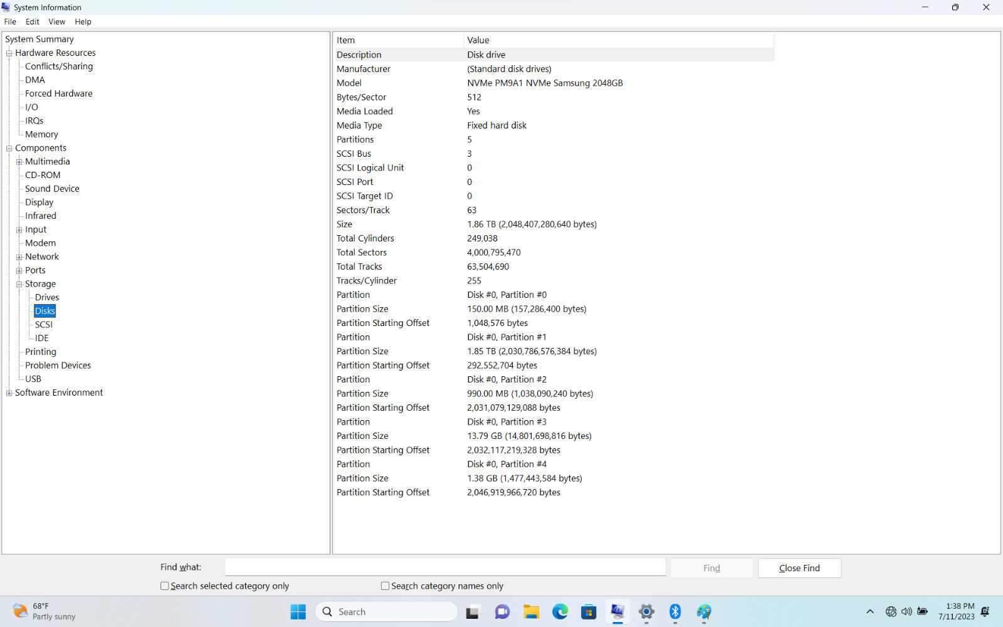Image resolution: width=1003 pixels, height=627 pixels.
Task: Click the volume icon in system tray
Action: [x=906, y=611]
